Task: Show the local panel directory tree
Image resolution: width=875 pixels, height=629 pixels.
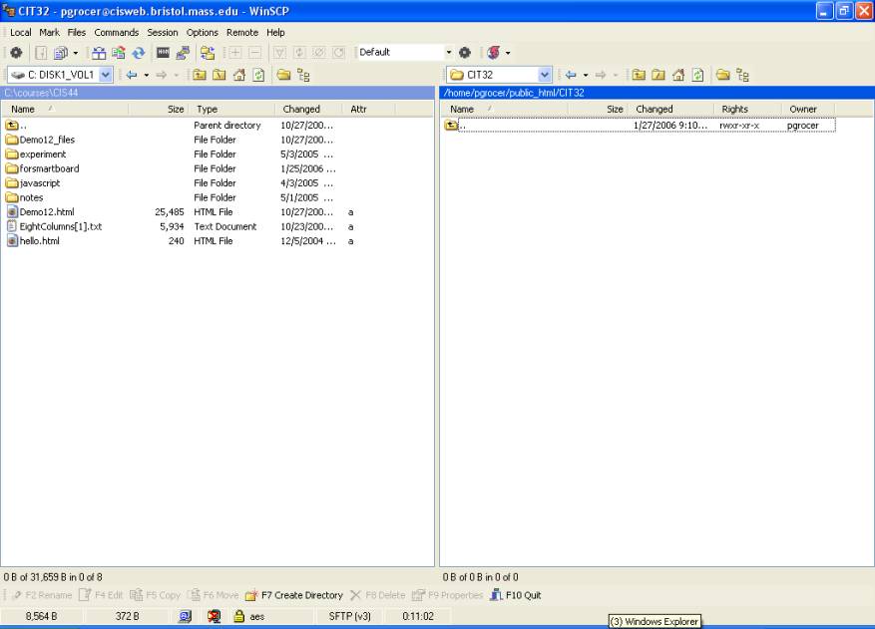Action: [x=303, y=75]
